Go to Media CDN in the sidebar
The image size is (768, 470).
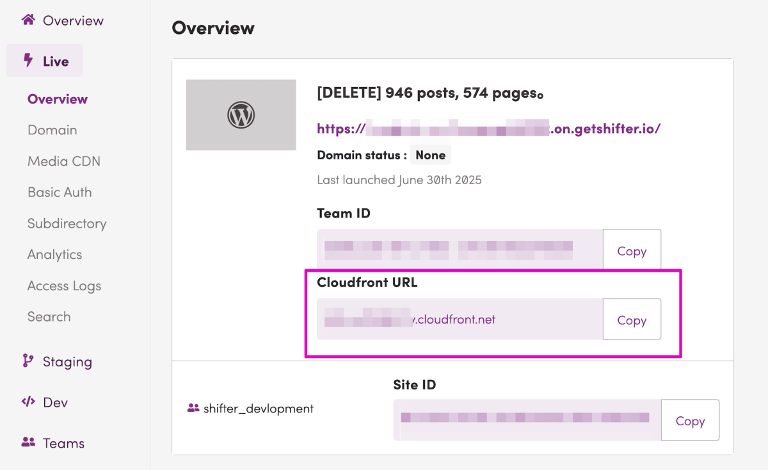pyautogui.click(x=64, y=161)
